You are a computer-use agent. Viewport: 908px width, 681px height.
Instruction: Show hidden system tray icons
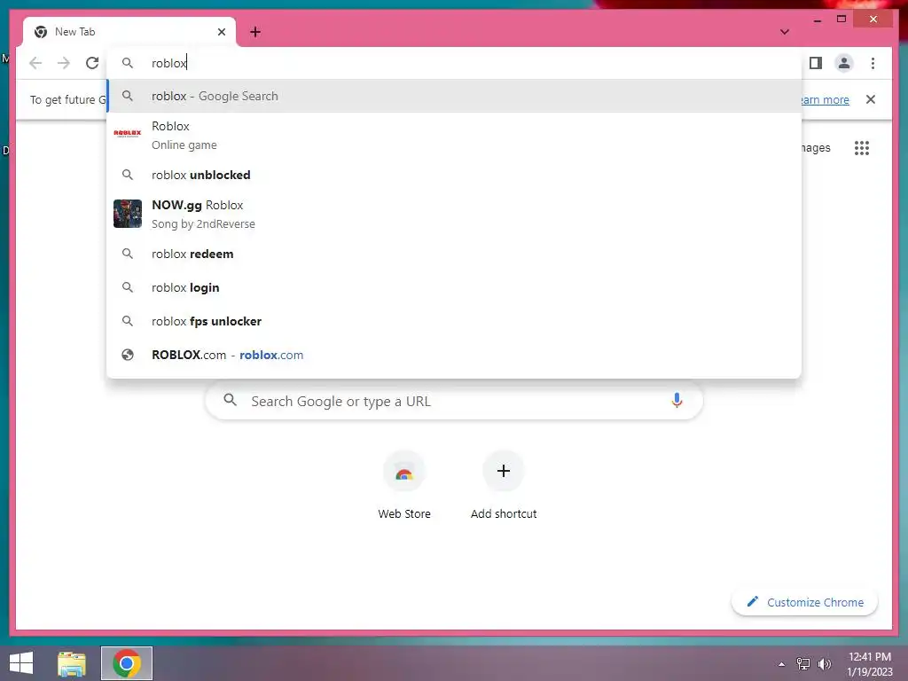(x=782, y=664)
